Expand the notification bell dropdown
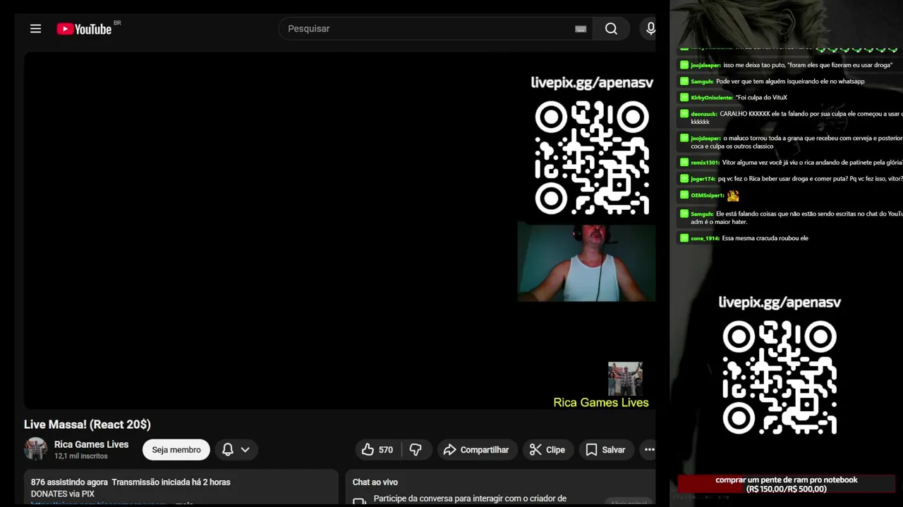The image size is (903, 507). 236,450
